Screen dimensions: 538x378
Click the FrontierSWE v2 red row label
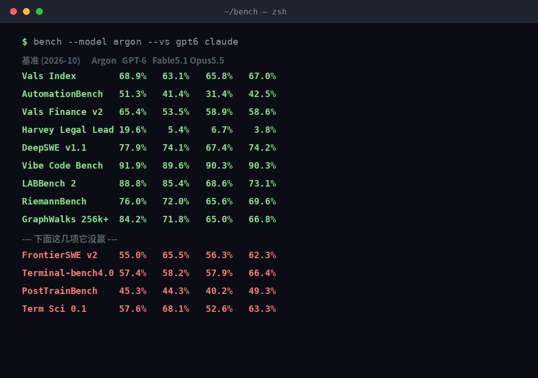click(60, 255)
